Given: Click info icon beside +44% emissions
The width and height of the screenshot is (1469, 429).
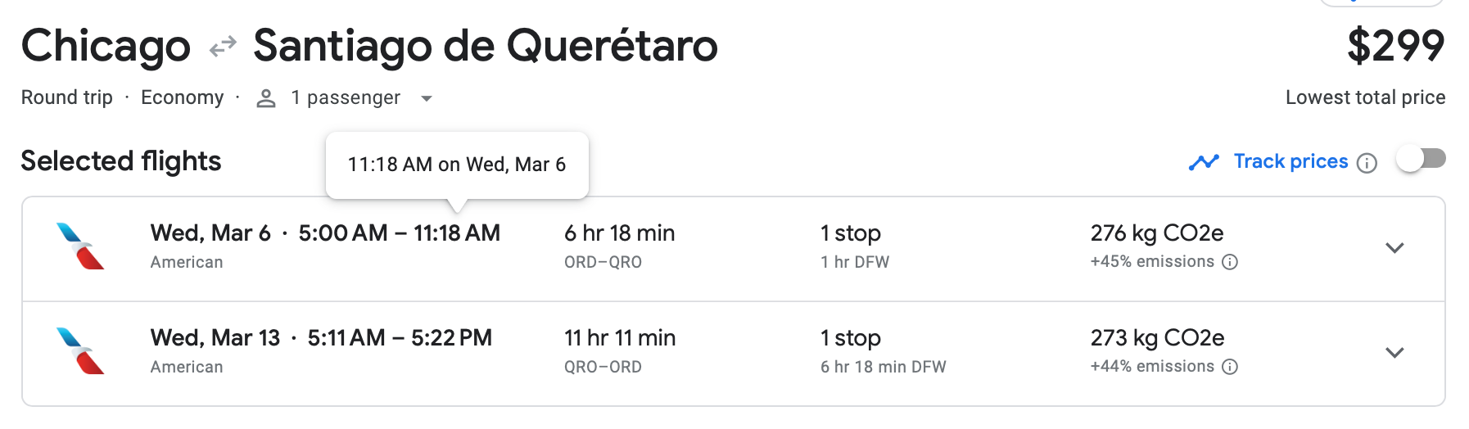Looking at the screenshot, I should click(x=1230, y=367).
